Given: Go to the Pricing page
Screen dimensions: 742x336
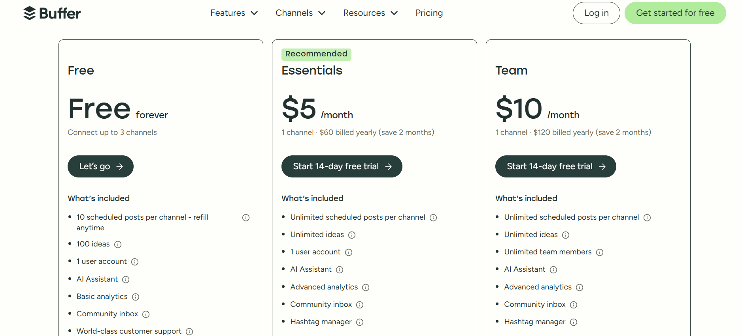Looking at the screenshot, I should pyautogui.click(x=429, y=13).
